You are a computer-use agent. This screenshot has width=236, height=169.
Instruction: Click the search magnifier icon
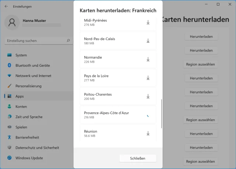[68, 41]
